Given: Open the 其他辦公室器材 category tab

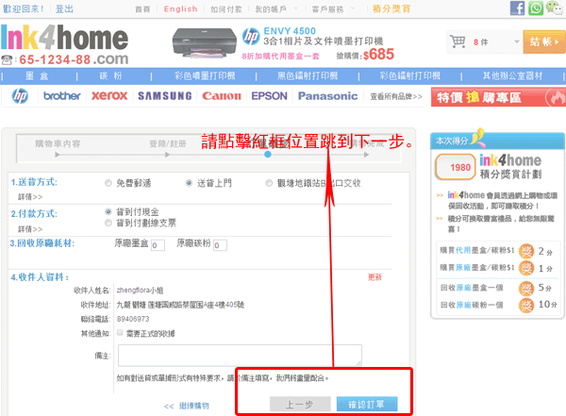Looking at the screenshot, I should (512, 75).
